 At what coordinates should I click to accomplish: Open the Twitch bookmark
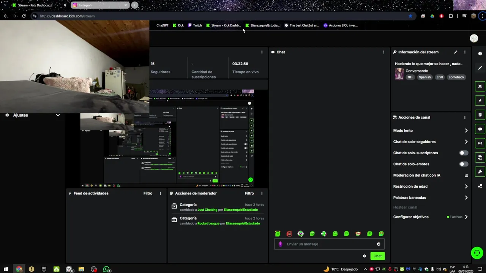195,25
